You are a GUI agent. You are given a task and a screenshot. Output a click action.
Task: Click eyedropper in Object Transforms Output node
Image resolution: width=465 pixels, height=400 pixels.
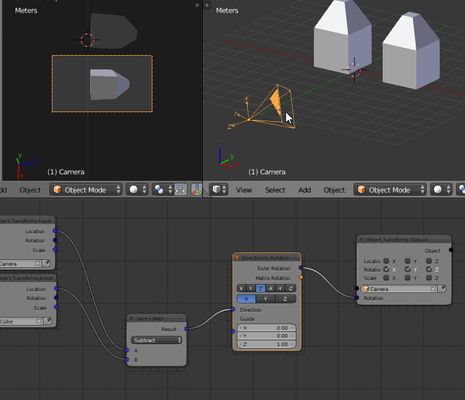pyautogui.click(x=442, y=288)
